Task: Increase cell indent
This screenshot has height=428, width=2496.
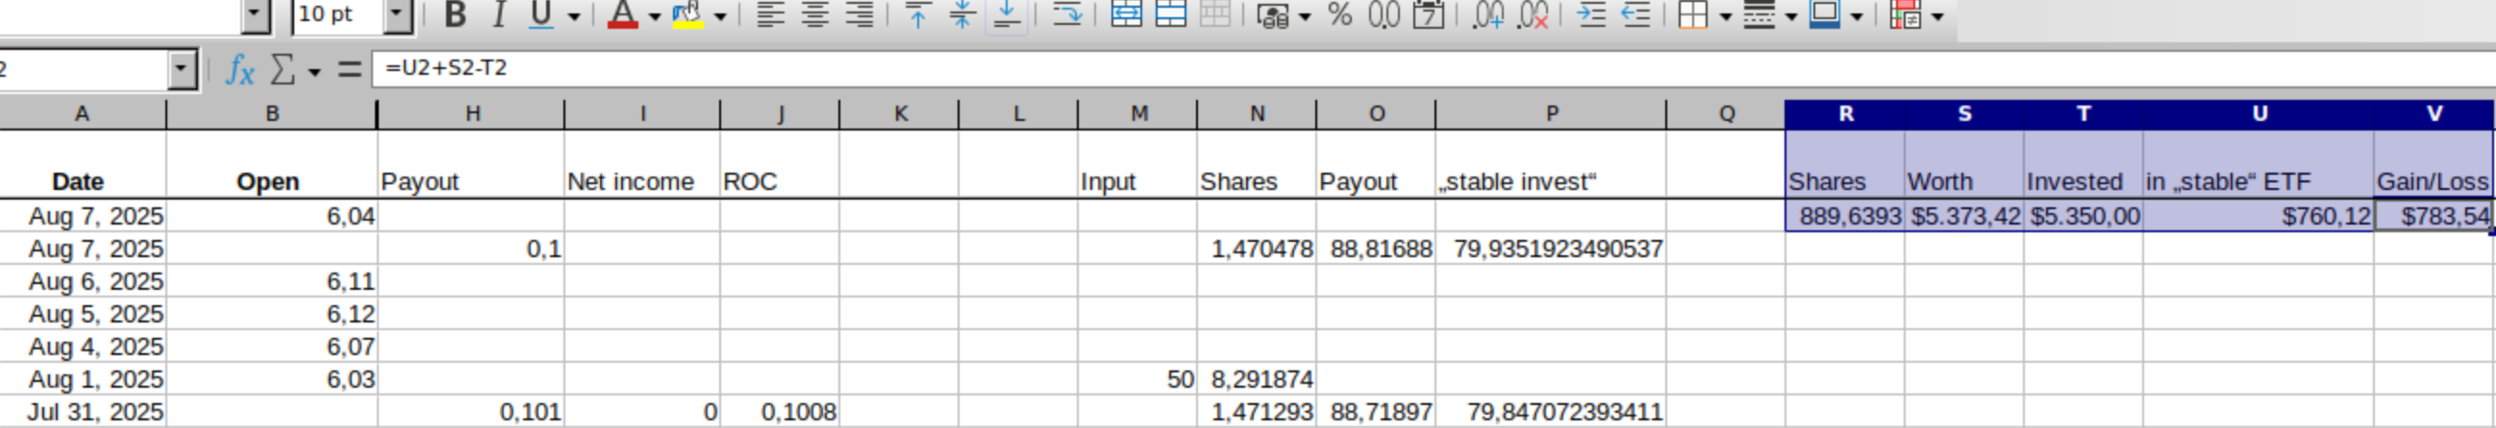Action: point(1591,14)
